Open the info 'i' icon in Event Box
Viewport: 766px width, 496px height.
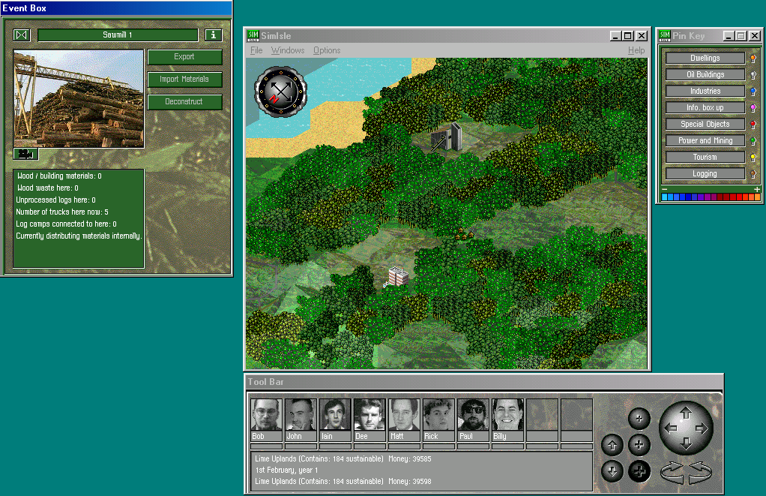pos(214,35)
